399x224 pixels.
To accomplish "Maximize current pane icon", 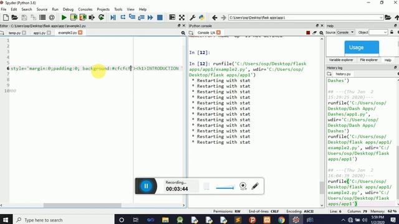I will tap(172, 17).
